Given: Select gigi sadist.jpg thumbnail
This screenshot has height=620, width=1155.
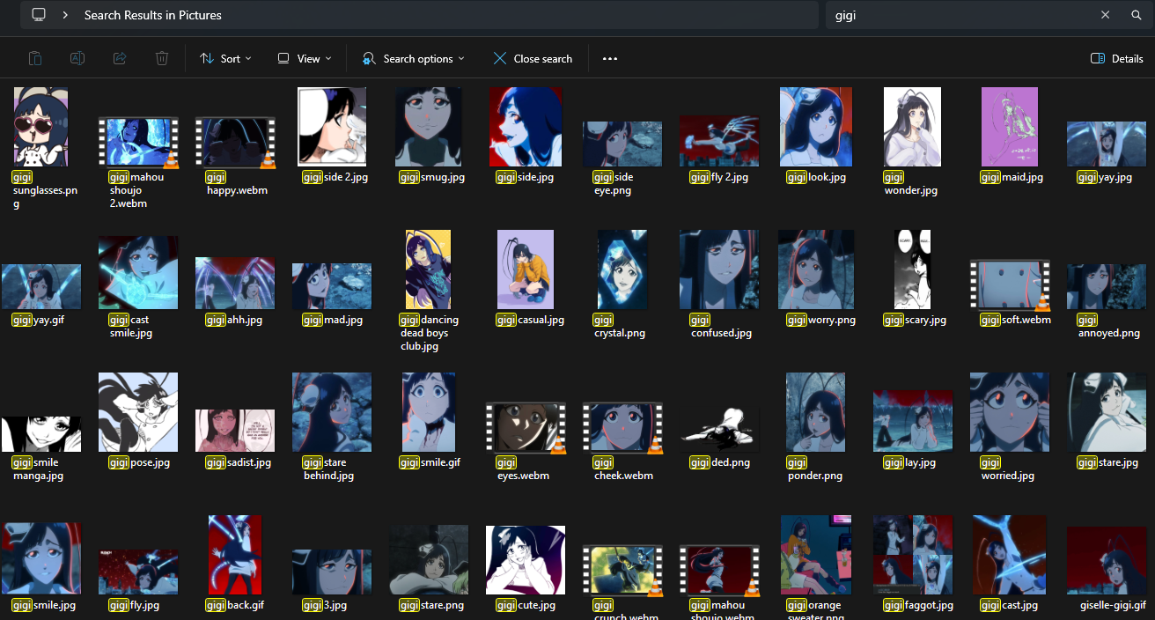Looking at the screenshot, I should [235, 431].
